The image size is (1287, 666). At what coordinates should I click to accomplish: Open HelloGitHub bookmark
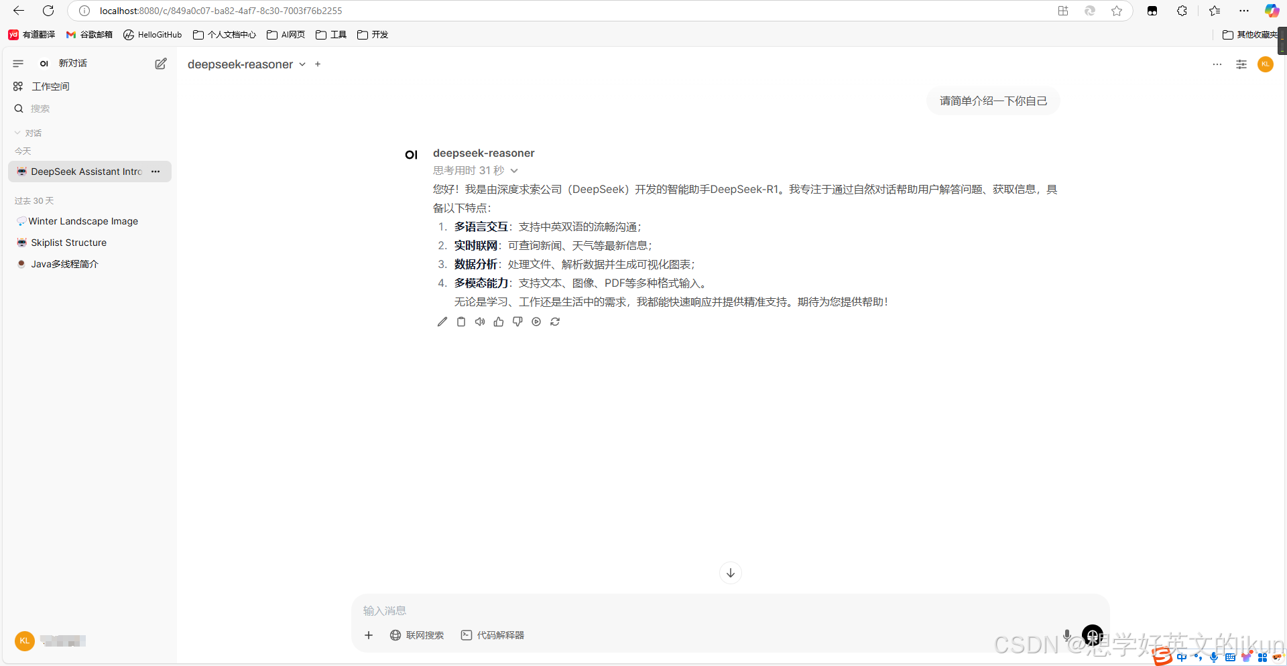pyautogui.click(x=153, y=35)
